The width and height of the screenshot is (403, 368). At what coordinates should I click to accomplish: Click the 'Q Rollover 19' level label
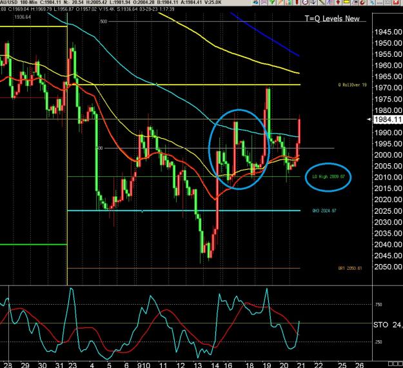[352, 85]
